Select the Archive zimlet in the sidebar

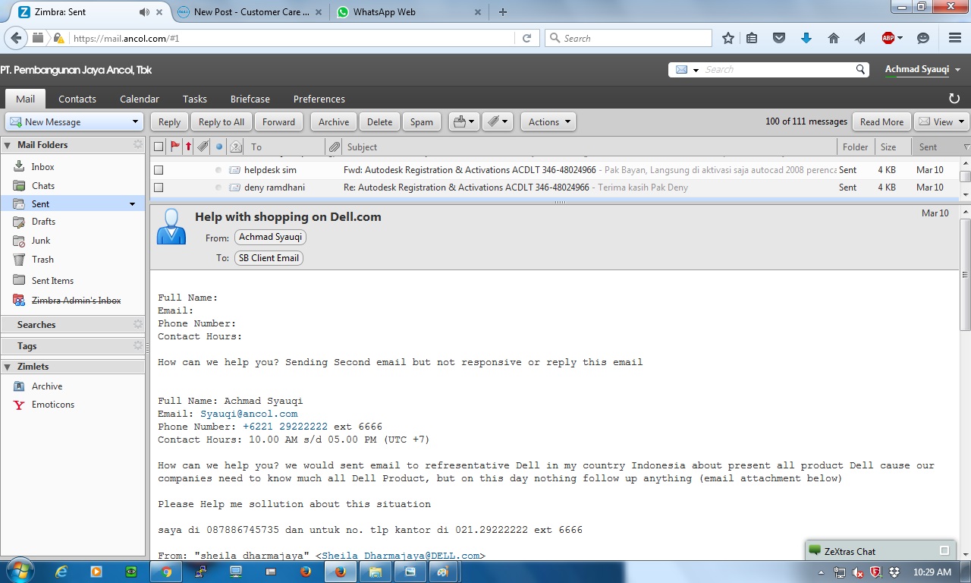[x=46, y=386]
